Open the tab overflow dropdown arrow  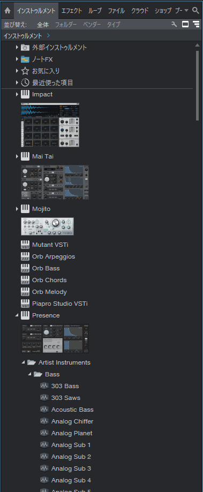tap(186, 10)
